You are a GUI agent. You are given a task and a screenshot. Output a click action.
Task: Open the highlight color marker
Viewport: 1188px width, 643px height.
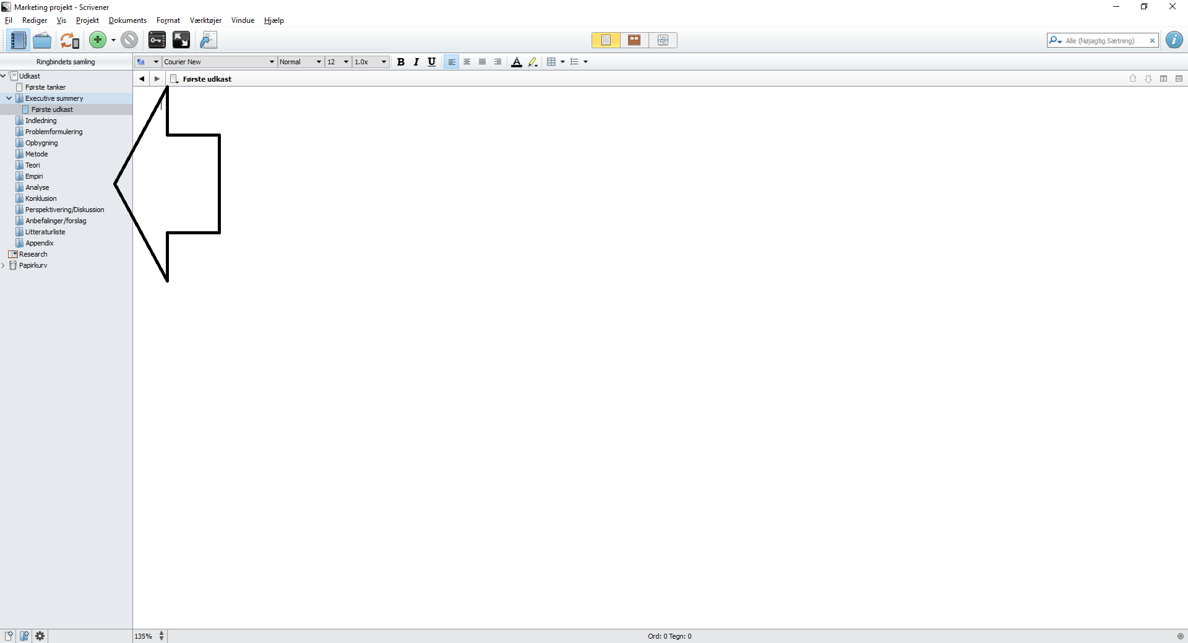[x=533, y=62]
